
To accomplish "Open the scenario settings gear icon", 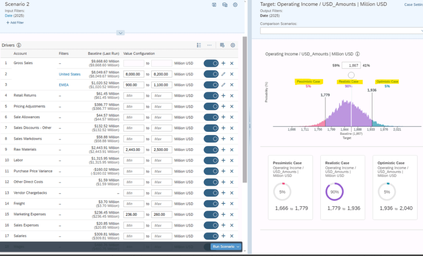I will pos(235,5).
